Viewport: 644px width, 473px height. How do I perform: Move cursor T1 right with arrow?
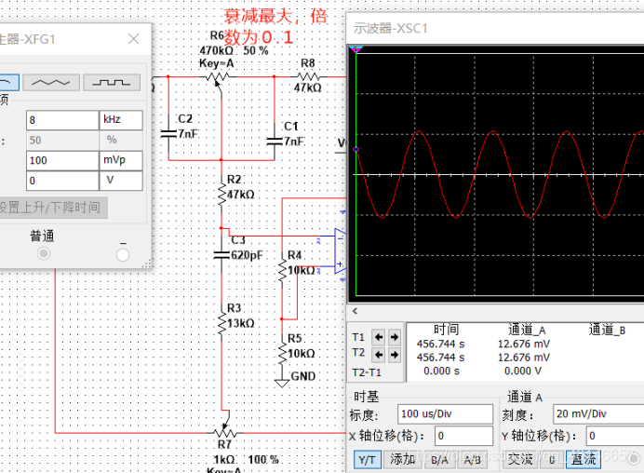click(395, 337)
